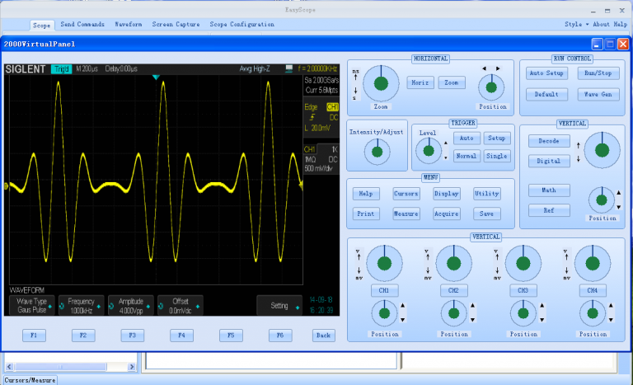Screen dimensions: 633x385
Task: Toggle channel CH2 on or off
Action: [453, 291]
